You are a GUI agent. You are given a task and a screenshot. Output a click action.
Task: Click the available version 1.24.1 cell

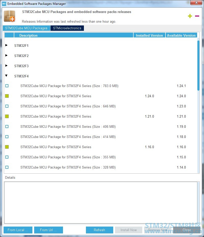click(x=181, y=86)
